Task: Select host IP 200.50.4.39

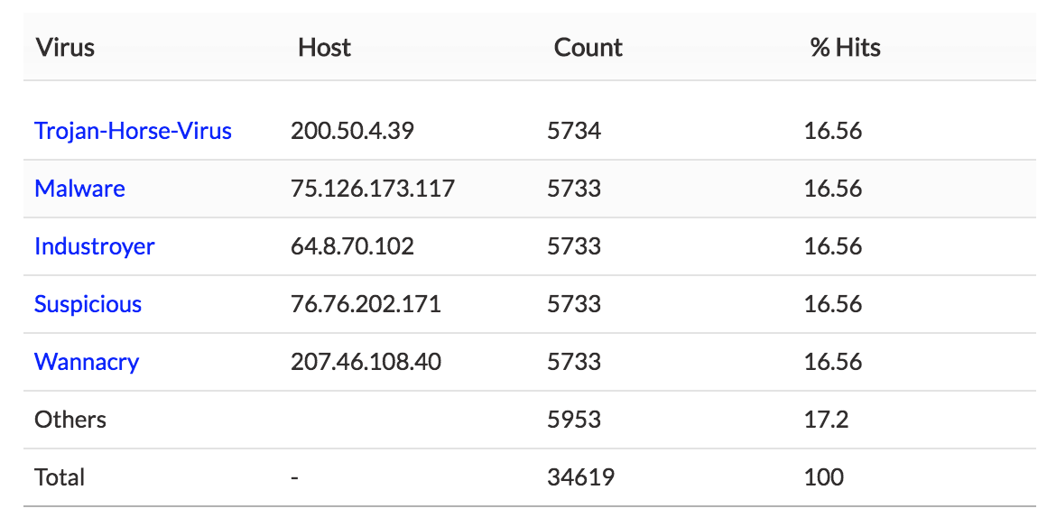Action: click(x=352, y=131)
